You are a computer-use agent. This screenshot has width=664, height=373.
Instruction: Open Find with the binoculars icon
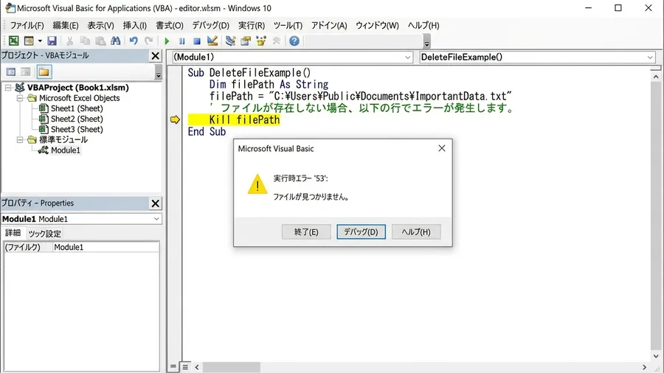[x=115, y=41]
